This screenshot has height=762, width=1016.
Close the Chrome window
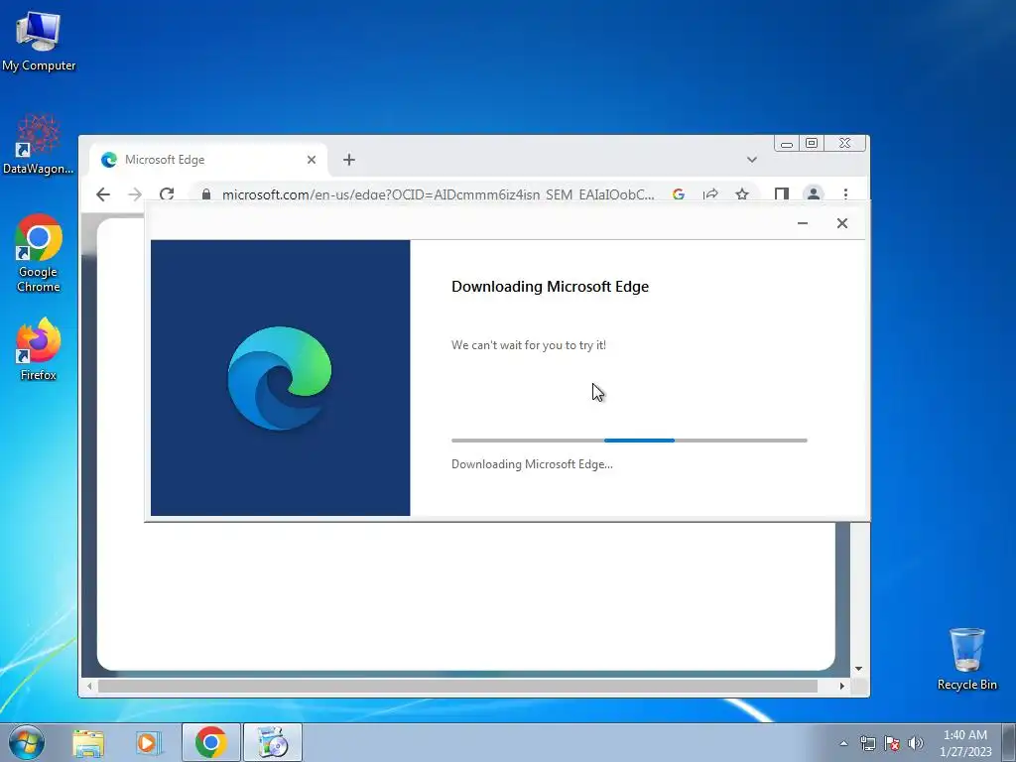(845, 143)
